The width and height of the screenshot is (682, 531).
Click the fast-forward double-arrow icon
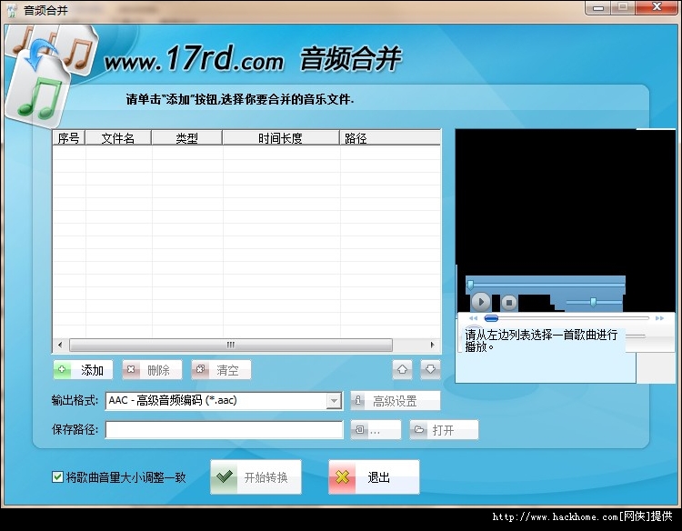click(659, 318)
